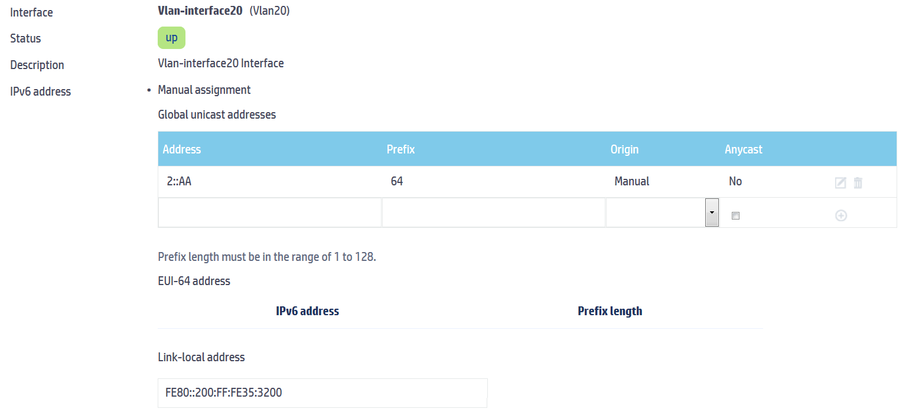909x412 pixels.
Task: Edit the 2::AA address entry
Action: [x=840, y=183]
